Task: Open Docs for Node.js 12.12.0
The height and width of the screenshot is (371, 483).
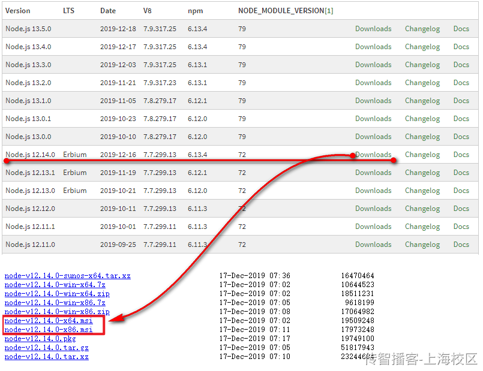Action: tap(461, 209)
